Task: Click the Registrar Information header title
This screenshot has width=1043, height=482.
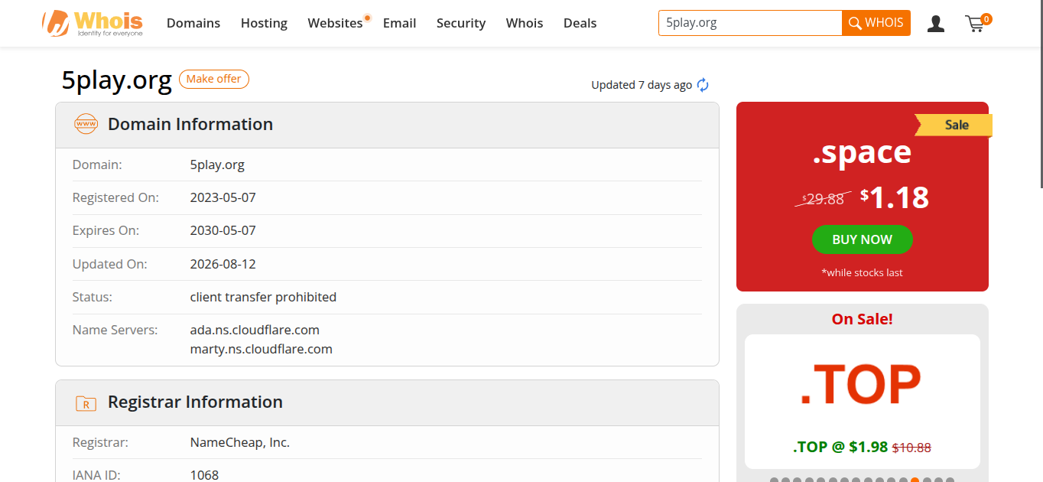Action: click(195, 402)
